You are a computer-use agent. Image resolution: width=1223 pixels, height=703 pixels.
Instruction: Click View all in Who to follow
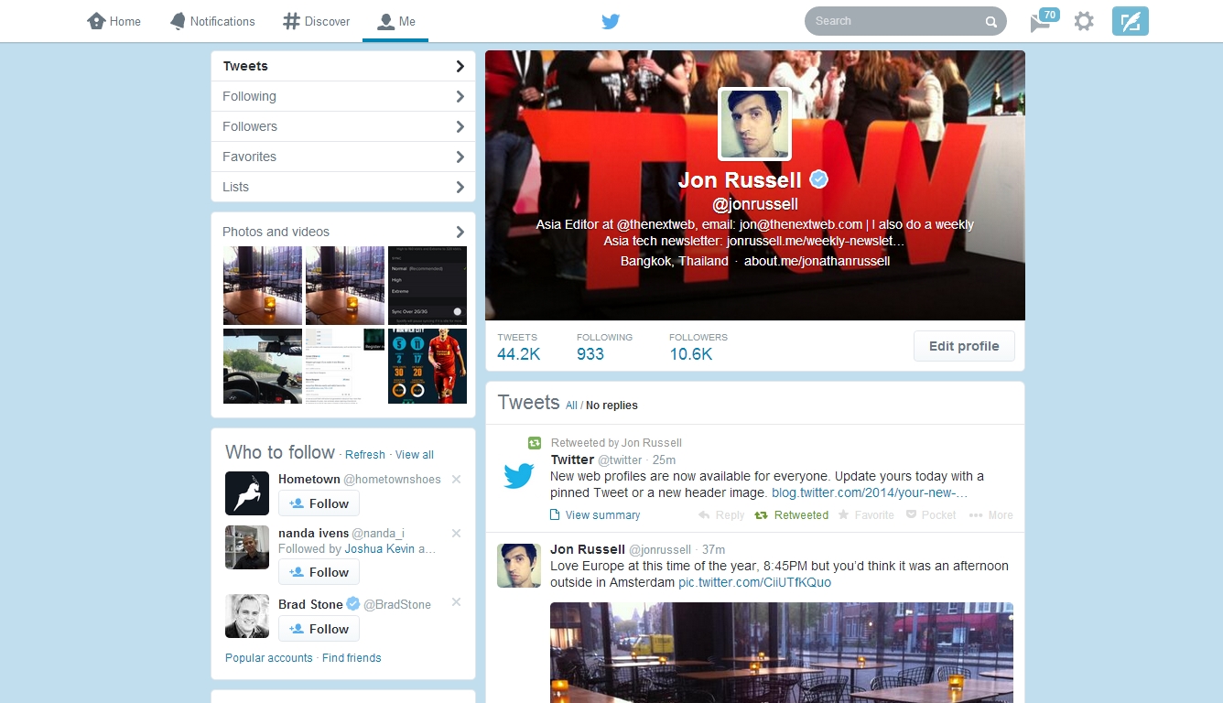(415, 455)
